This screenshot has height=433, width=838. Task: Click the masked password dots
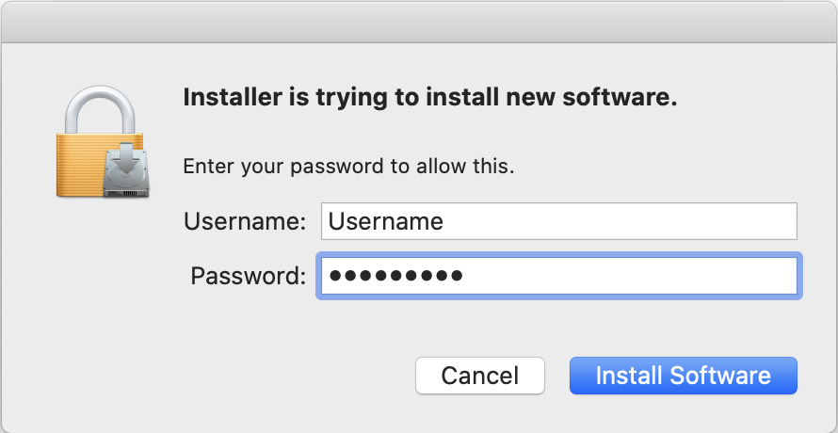pos(396,276)
